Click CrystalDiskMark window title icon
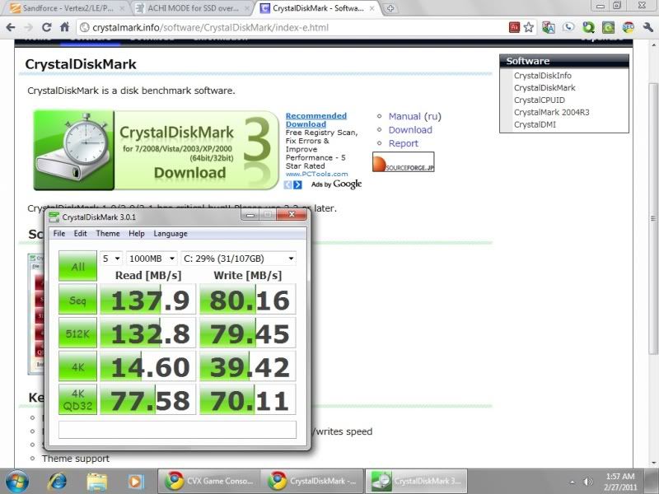This screenshot has width=659, height=494. [x=54, y=217]
